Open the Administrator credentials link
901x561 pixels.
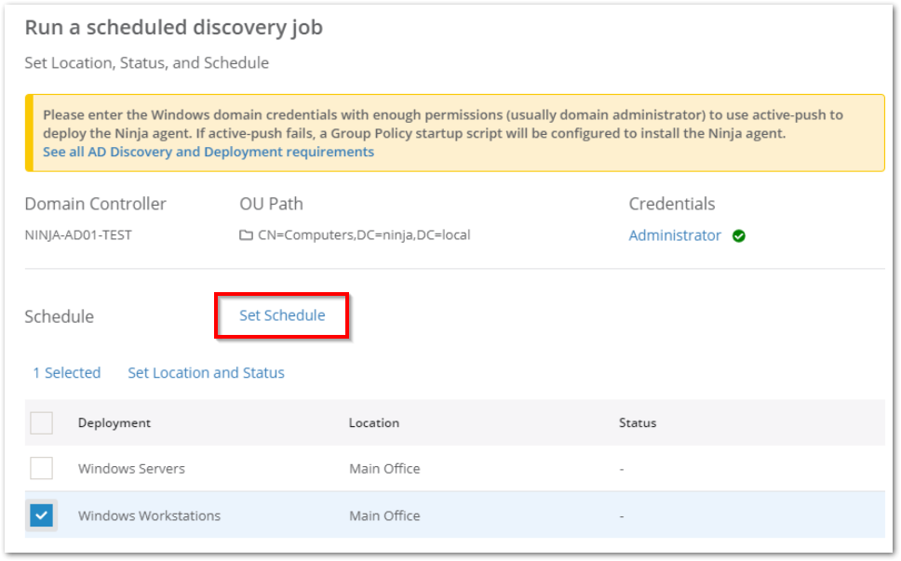(675, 235)
